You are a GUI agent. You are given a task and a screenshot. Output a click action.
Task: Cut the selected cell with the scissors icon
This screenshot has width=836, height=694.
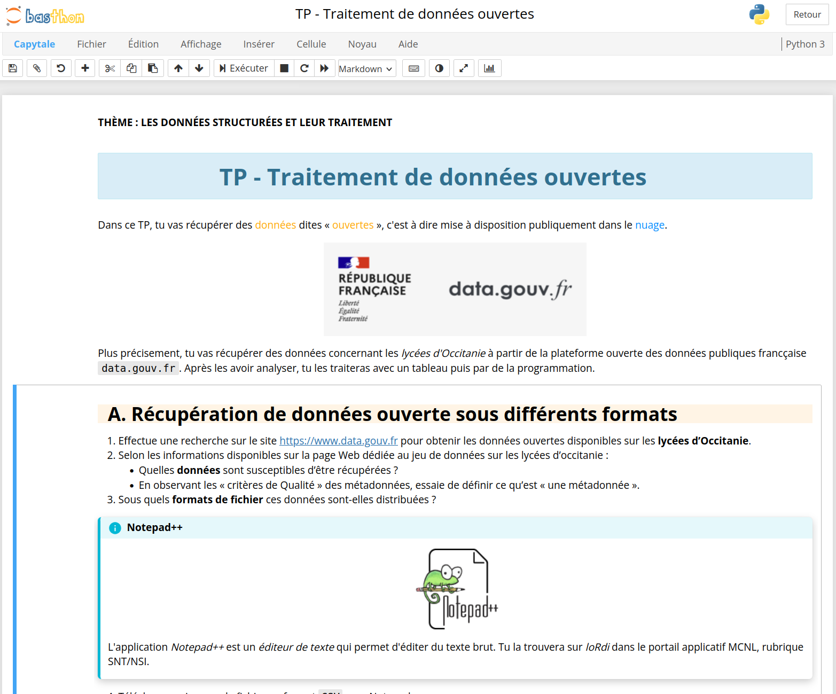[x=109, y=68]
